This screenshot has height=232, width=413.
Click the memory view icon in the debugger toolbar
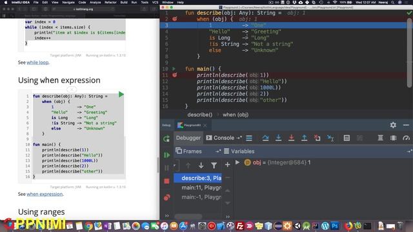coord(393,138)
